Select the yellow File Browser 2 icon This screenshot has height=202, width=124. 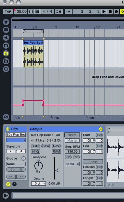point(6,54)
